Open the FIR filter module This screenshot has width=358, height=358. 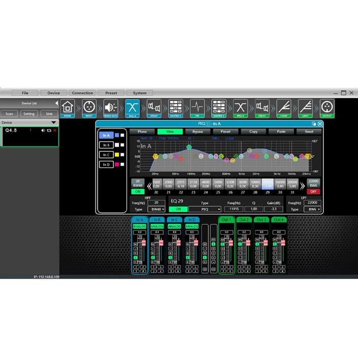click(x=197, y=107)
